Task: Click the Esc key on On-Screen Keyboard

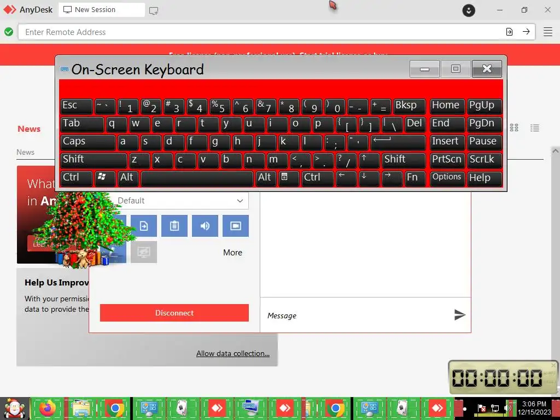Action: coord(77,106)
